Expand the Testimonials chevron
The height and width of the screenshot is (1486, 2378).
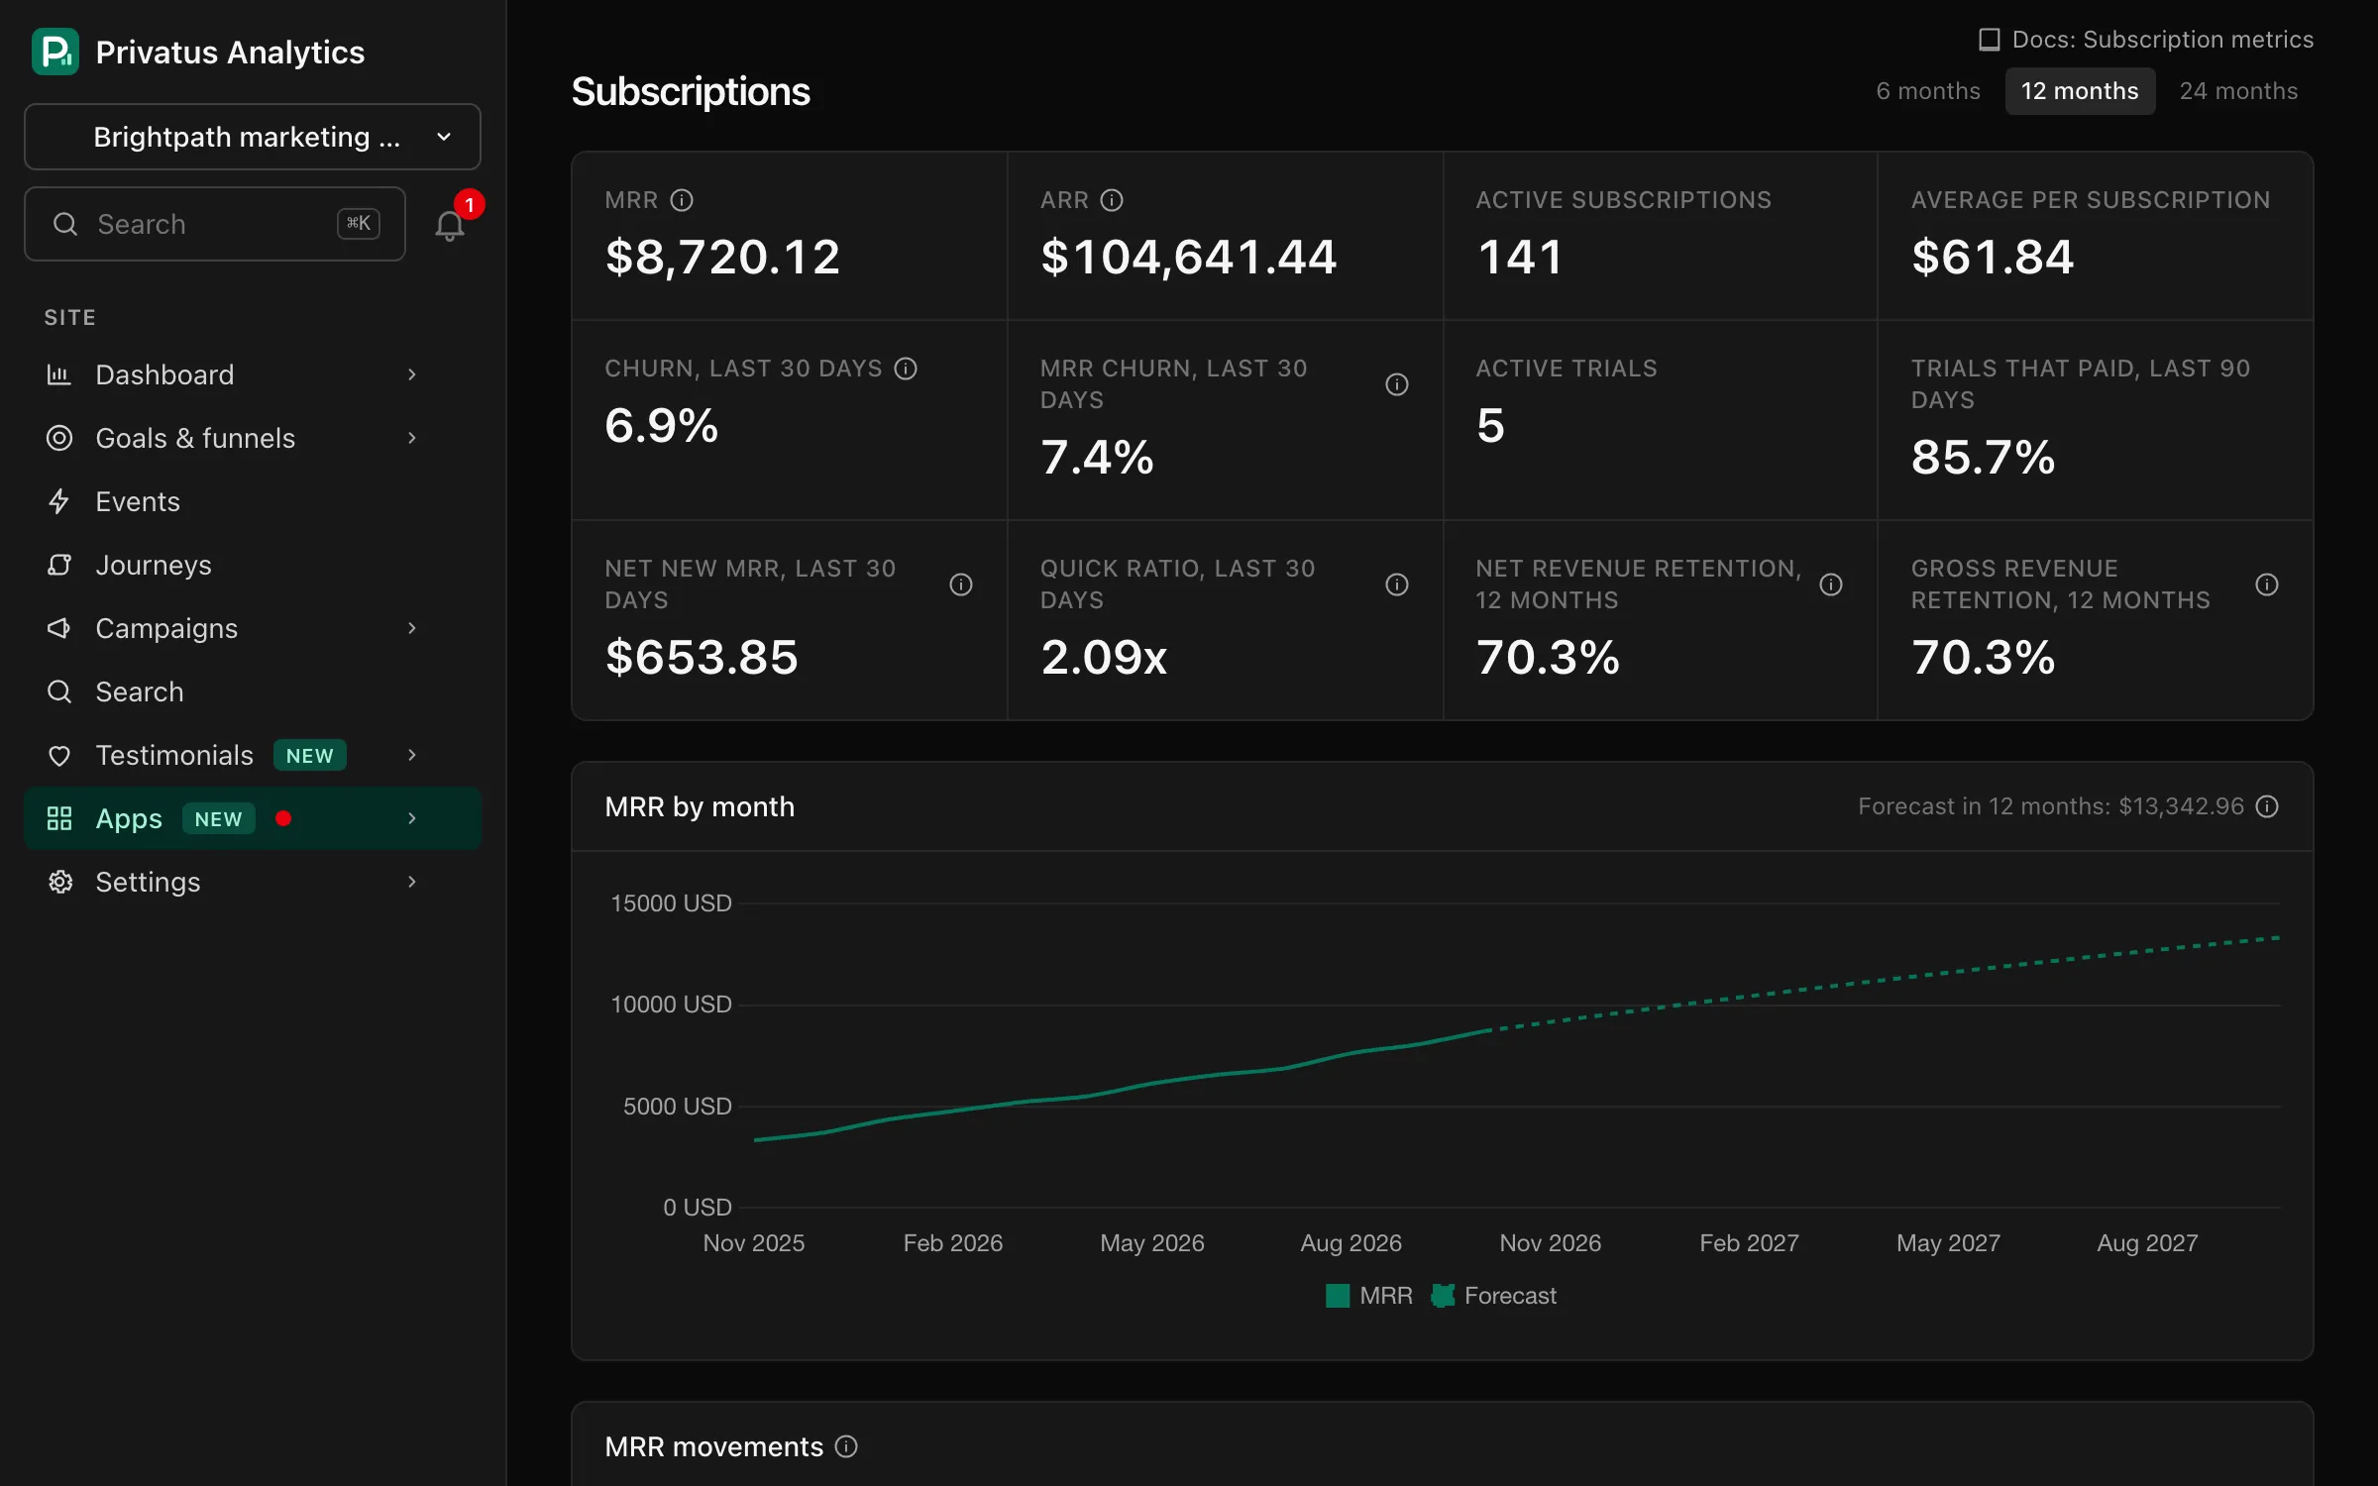412,755
